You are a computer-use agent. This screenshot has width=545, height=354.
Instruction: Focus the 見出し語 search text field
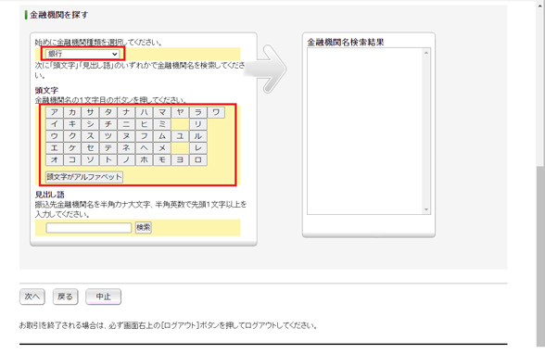[89, 228]
